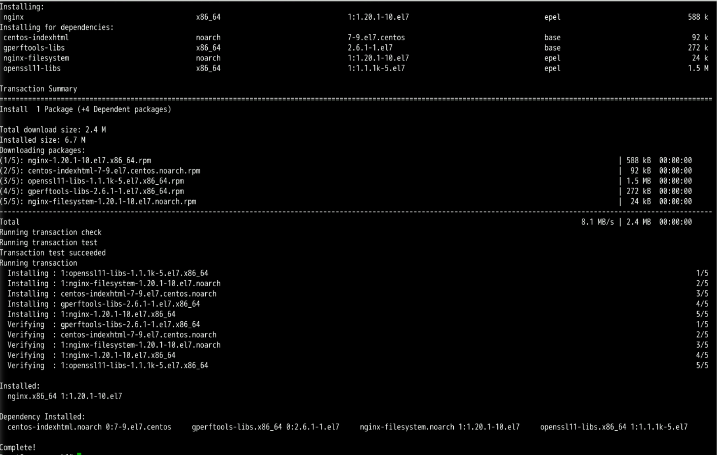Click 'Installing : centos-indexhtml-7-9.el7.centos.noarch' line
Screen dimensions: 717x455
coord(112,294)
